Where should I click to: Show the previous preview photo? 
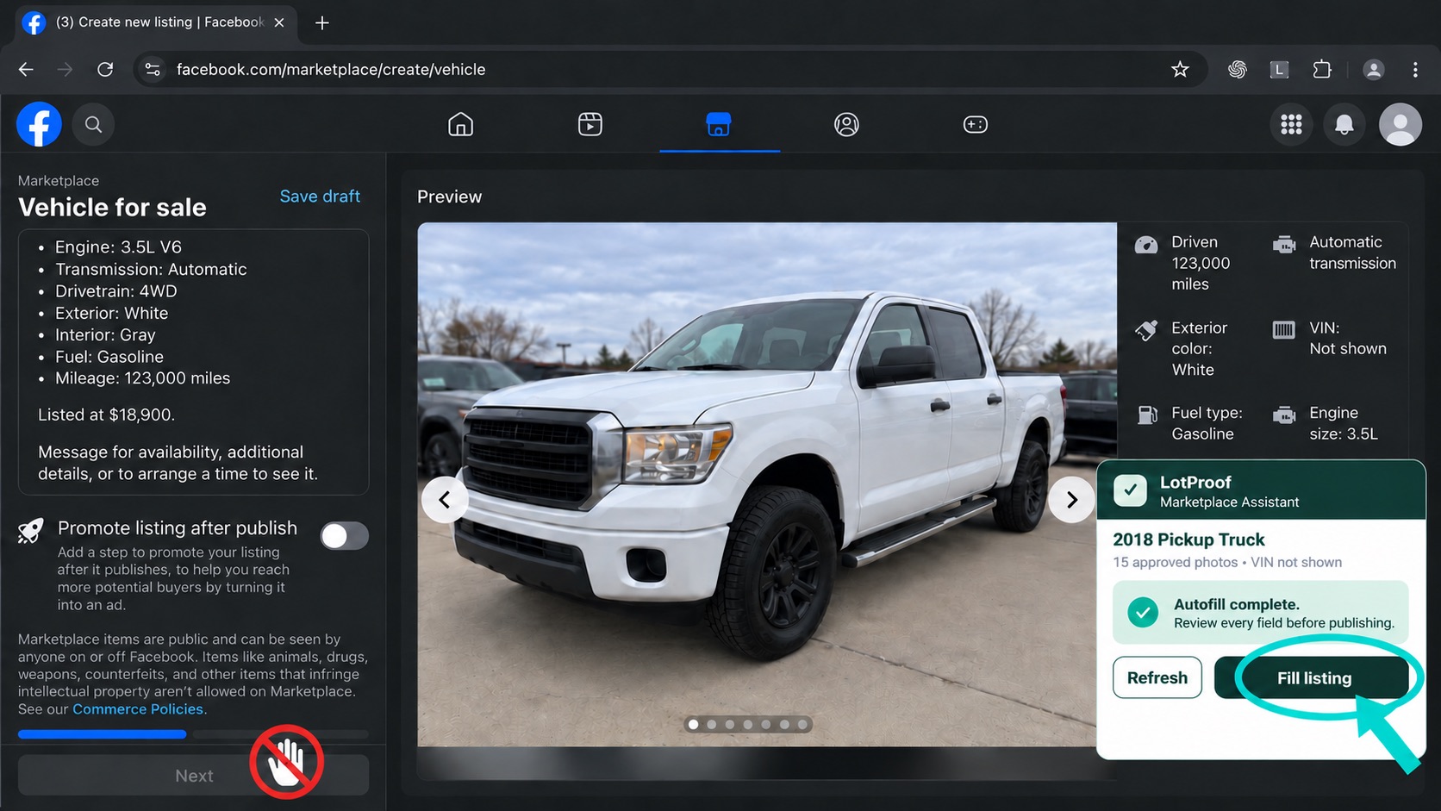(x=445, y=500)
